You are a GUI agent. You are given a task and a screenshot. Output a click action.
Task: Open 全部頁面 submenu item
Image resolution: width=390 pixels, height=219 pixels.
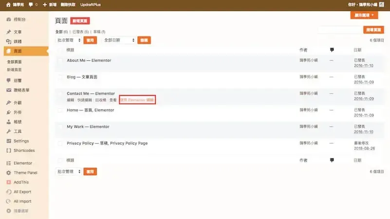coord(14,62)
